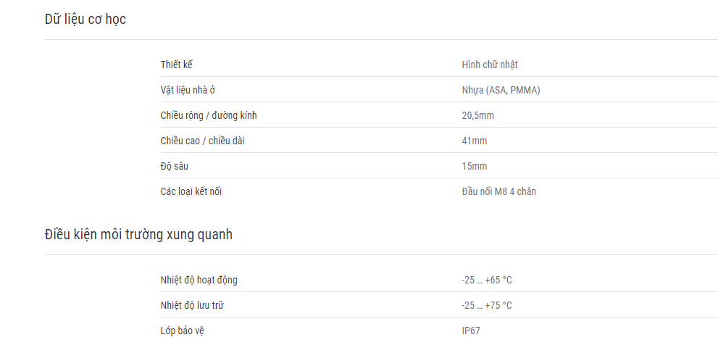Click the "Hình chữ nhật" value
Viewport: 718px width, 361px height.
point(490,65)
